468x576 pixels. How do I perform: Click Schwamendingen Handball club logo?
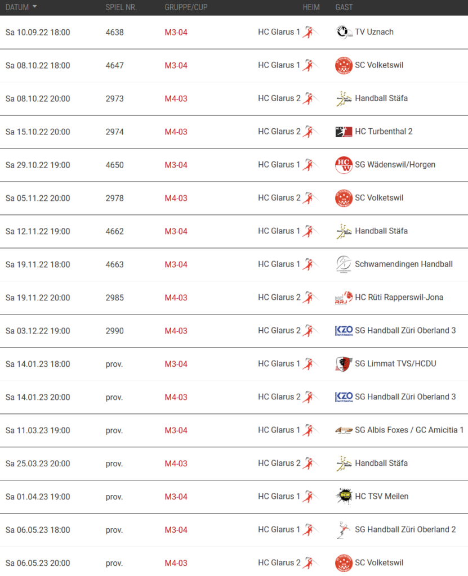[344, 264]
